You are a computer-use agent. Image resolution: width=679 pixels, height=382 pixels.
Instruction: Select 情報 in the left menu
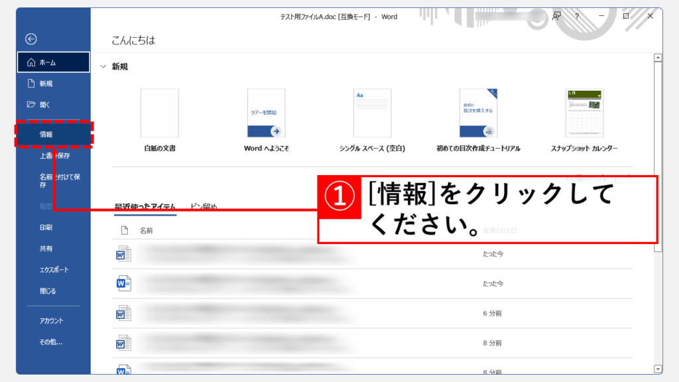coord(46,134)
